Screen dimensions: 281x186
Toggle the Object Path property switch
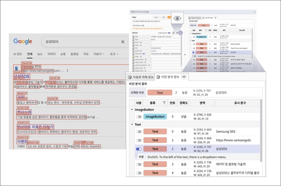coord(144,54)
